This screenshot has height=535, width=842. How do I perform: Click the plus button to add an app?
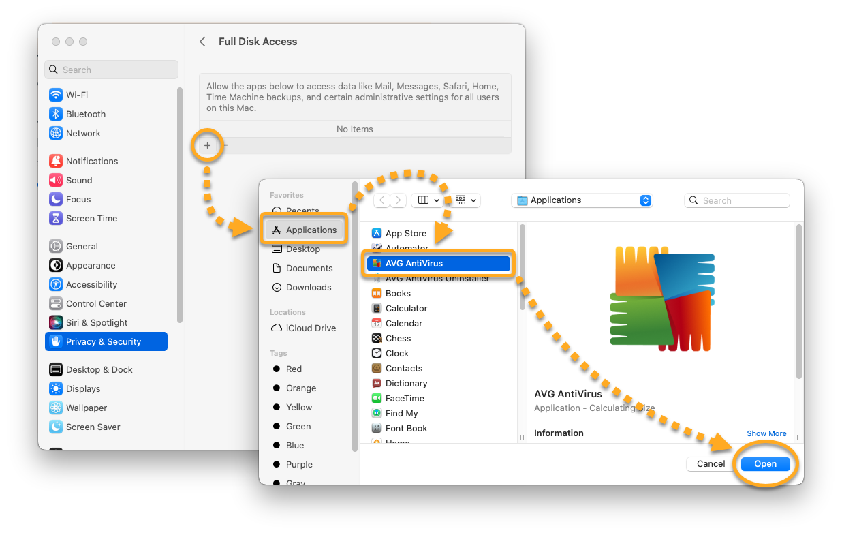208,145
